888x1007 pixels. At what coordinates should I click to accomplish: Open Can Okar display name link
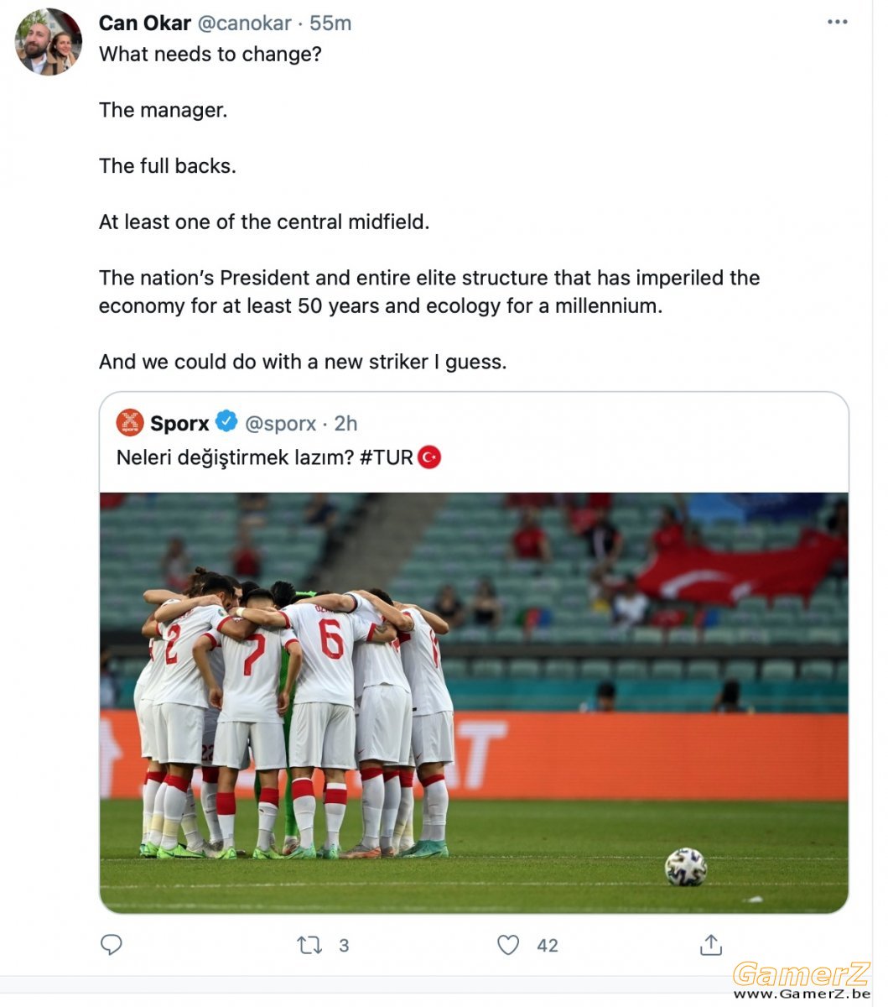(x=145, y=23)
